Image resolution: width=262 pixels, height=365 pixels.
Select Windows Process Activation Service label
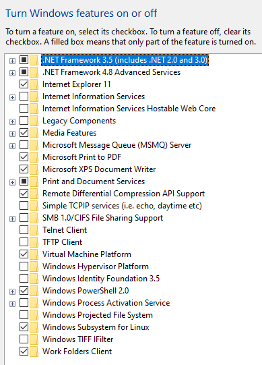pos(106,303)
